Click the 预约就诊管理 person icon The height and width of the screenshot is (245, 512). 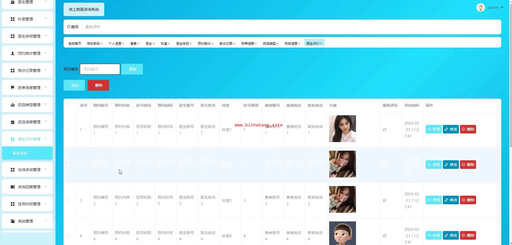coord(13,53)
